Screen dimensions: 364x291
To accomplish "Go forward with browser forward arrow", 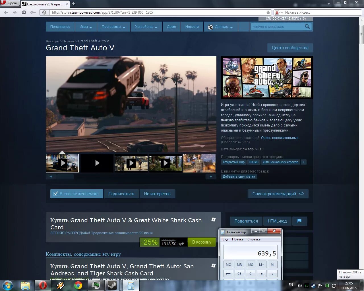I will click(15, 12).
